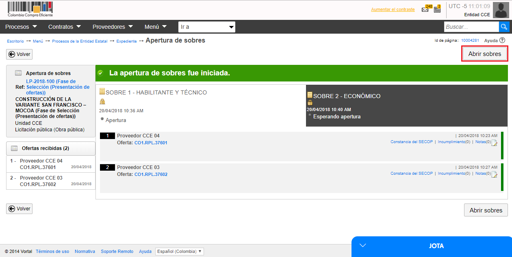
Task: Open the Contratos menu
Action: tap(65, 27)
